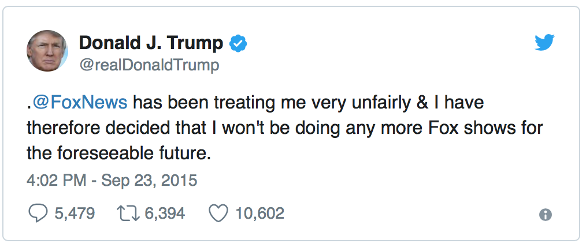Follow the @FoxNews mention link

[80, 103]
